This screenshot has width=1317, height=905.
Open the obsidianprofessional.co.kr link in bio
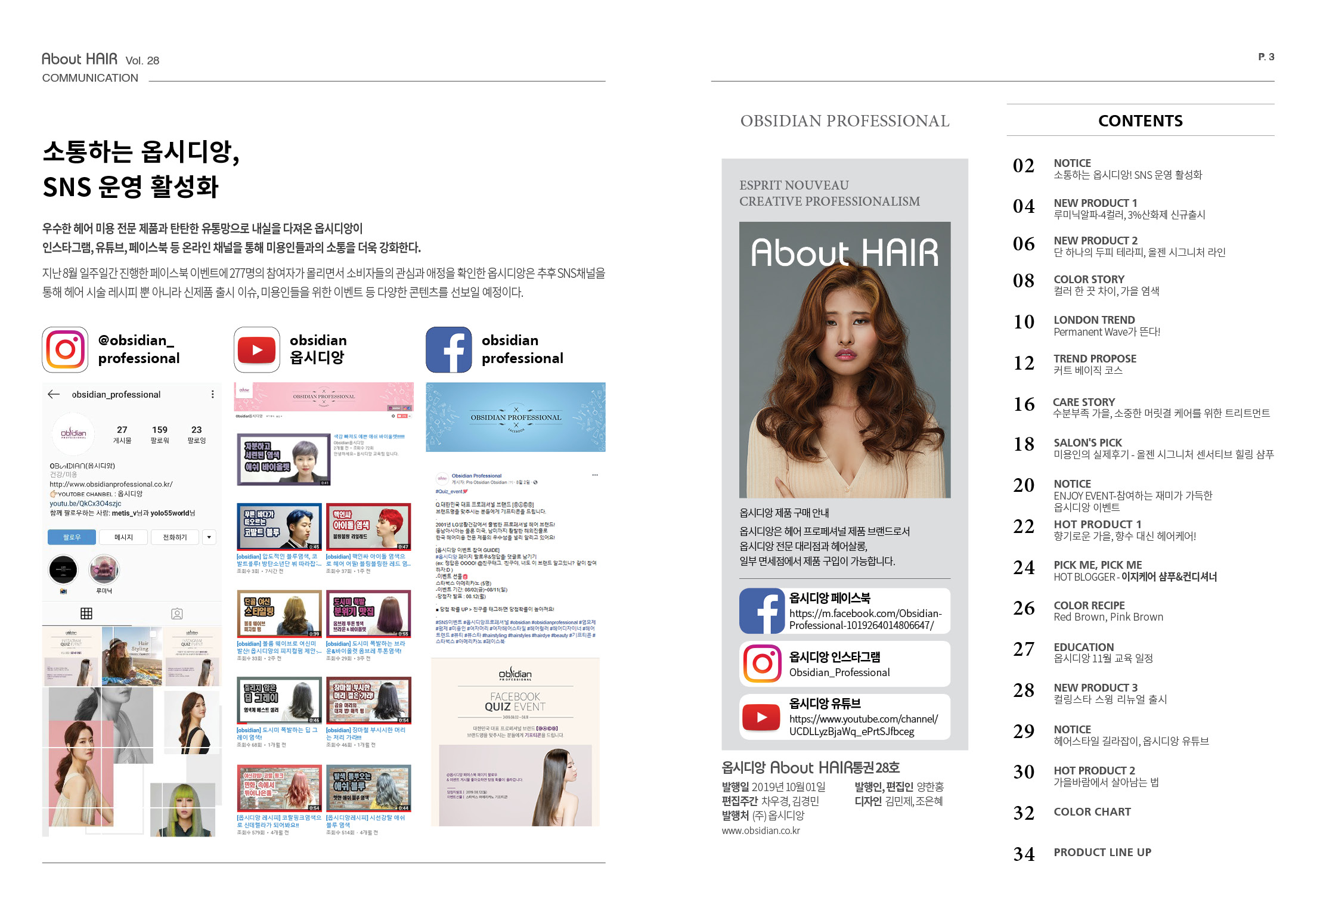[111, 484]
